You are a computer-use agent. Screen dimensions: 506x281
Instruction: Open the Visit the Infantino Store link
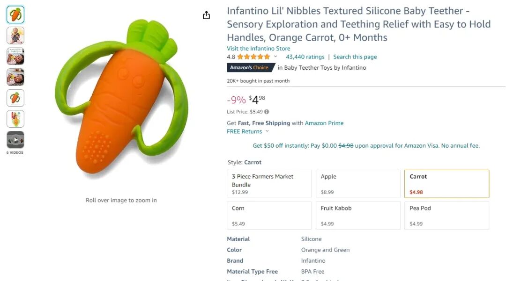258,48
